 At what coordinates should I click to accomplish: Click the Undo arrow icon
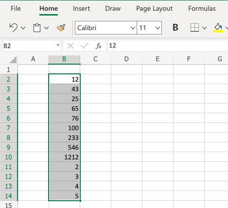click(13, 28)
